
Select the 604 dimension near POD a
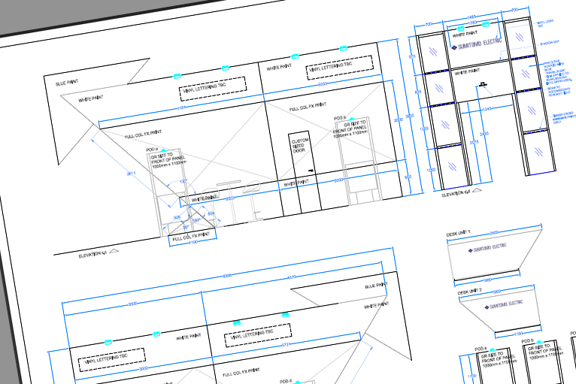click(211, 213)
